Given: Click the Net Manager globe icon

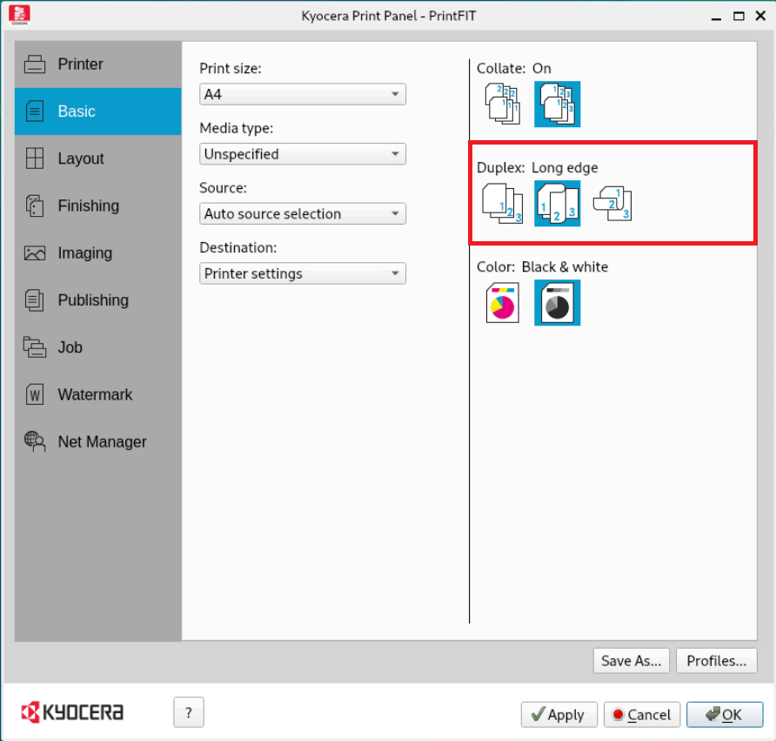Looking at the screenshot, I should pyautogui.click(x=35, y=441).
